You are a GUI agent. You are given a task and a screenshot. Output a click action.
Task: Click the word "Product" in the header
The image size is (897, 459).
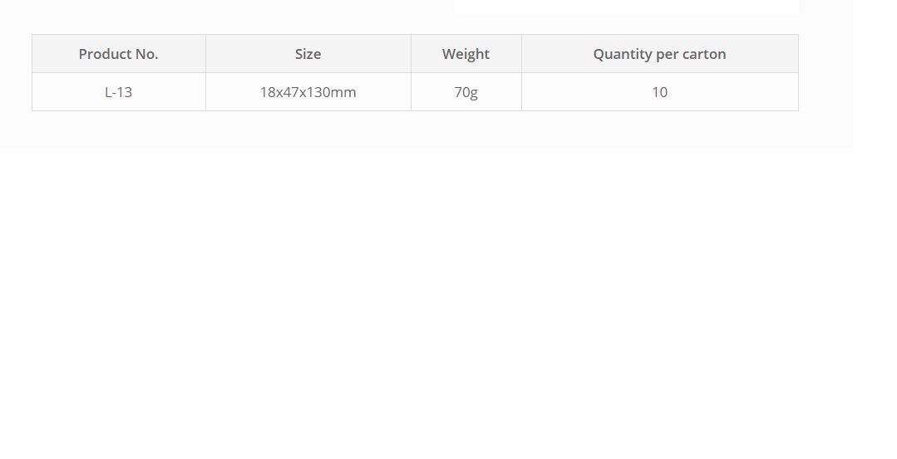pyautogui.click(x=105, y=54)
